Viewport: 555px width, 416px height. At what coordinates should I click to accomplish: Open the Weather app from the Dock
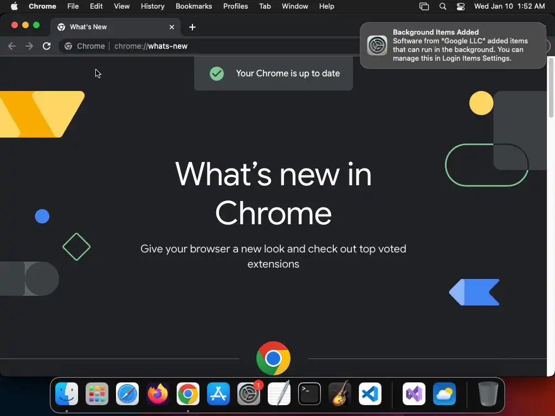click(444, 394)
